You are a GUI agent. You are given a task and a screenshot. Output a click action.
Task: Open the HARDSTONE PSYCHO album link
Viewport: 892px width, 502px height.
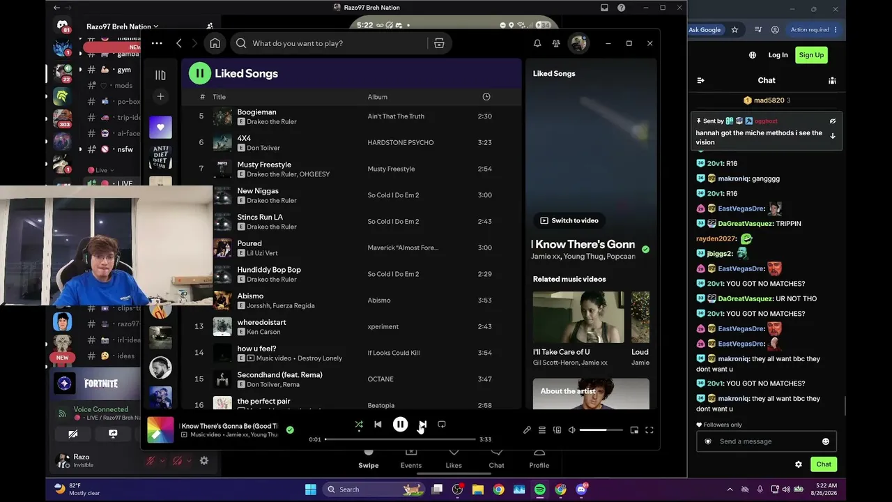point(401,143)
